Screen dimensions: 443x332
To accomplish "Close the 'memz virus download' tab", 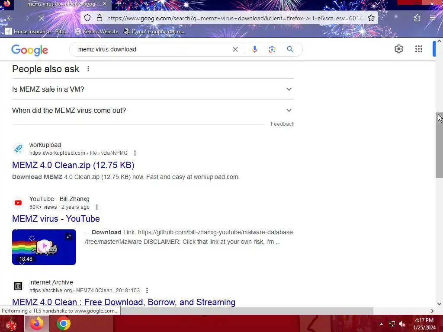I will click(105, 4).
